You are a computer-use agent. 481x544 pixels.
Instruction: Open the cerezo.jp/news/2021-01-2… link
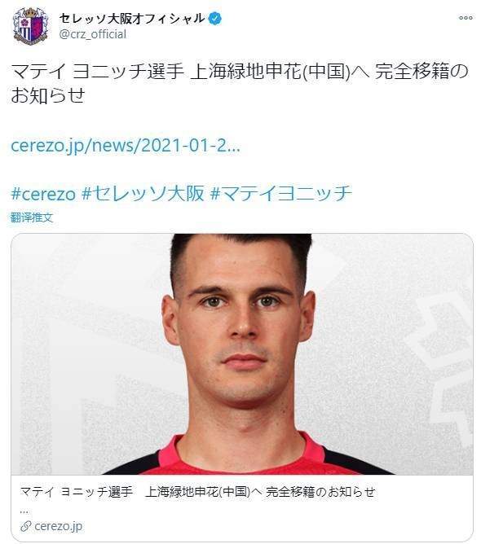[126, 146]
